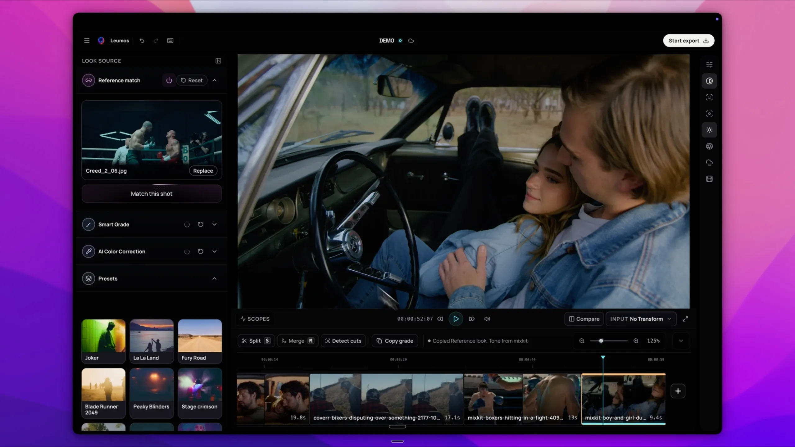
Task: Select the 19.8s clip on timeline
Action: click(273, 399)
